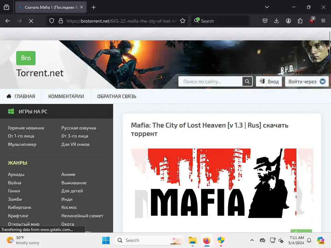The image size is (331, 248).
Task: Select the Аркады genre
Action: [x=16, y=174]
